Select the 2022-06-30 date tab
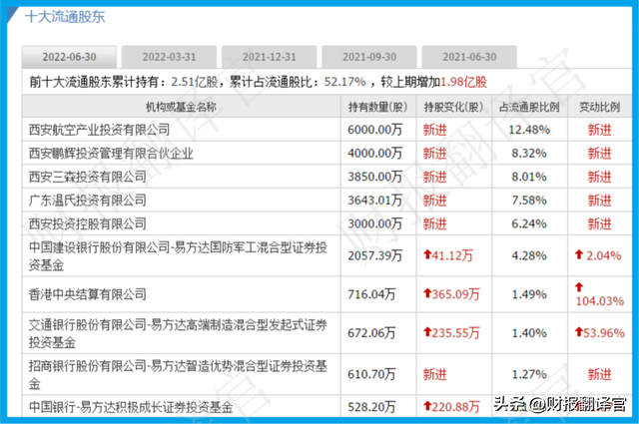The width and height of the screenshot is (639, 424). 69,57
